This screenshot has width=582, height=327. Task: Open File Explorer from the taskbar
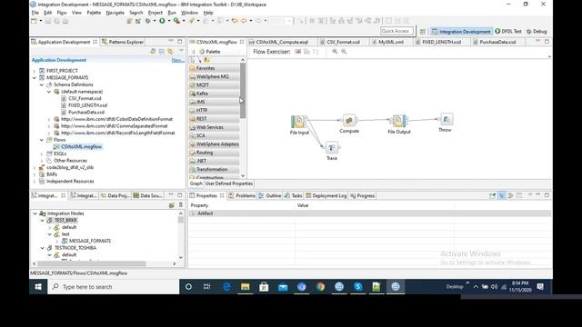pos(245,287)
